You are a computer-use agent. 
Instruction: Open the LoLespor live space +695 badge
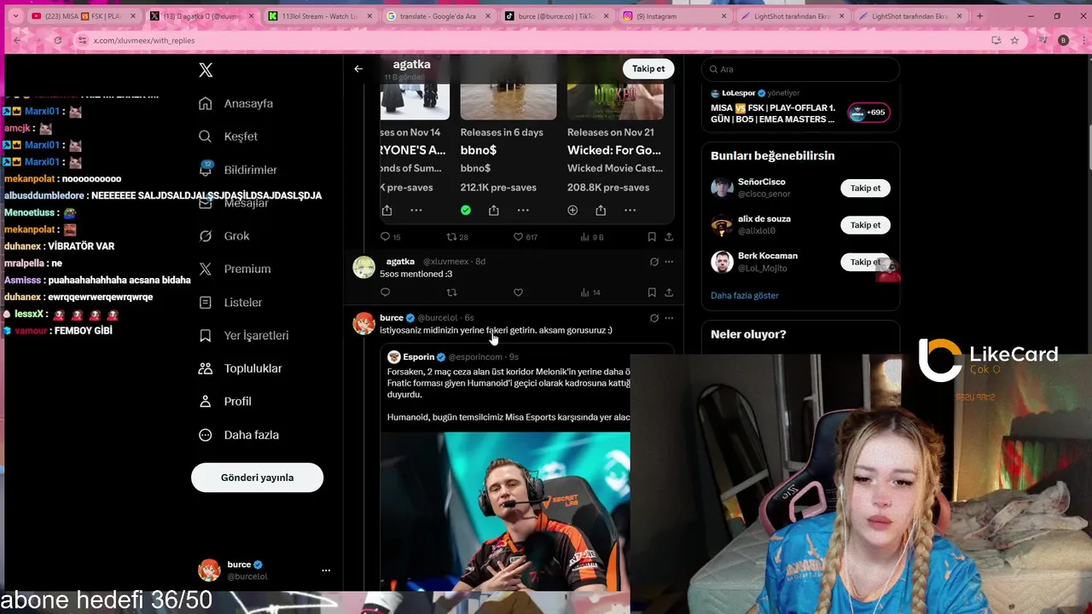[x=868, y=113]
